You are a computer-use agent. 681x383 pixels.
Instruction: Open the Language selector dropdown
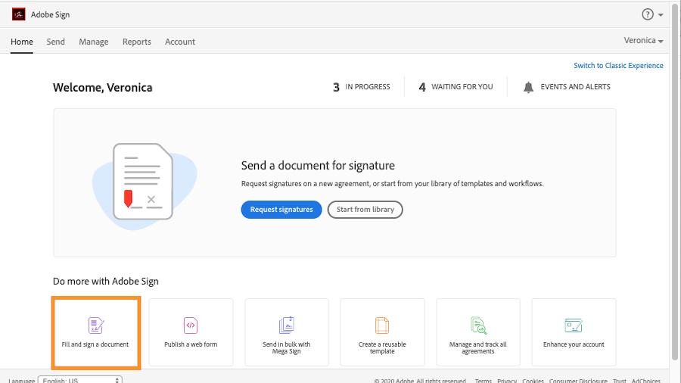click(x=80, y=379)
